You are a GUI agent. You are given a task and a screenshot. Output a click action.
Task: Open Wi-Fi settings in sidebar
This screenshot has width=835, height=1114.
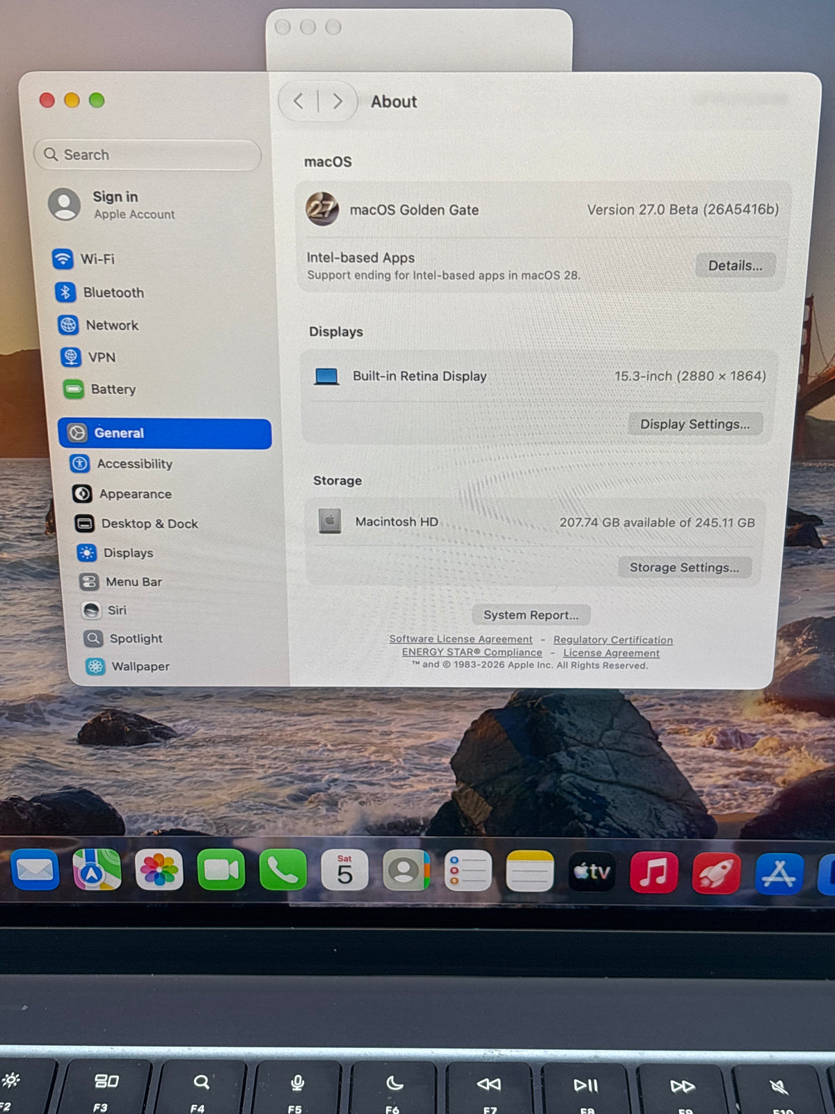coord(84,259)
